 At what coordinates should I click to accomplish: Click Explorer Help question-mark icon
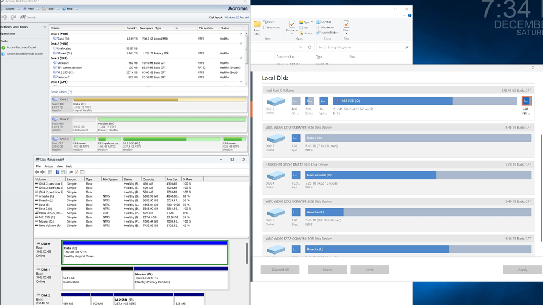point(410,16)
